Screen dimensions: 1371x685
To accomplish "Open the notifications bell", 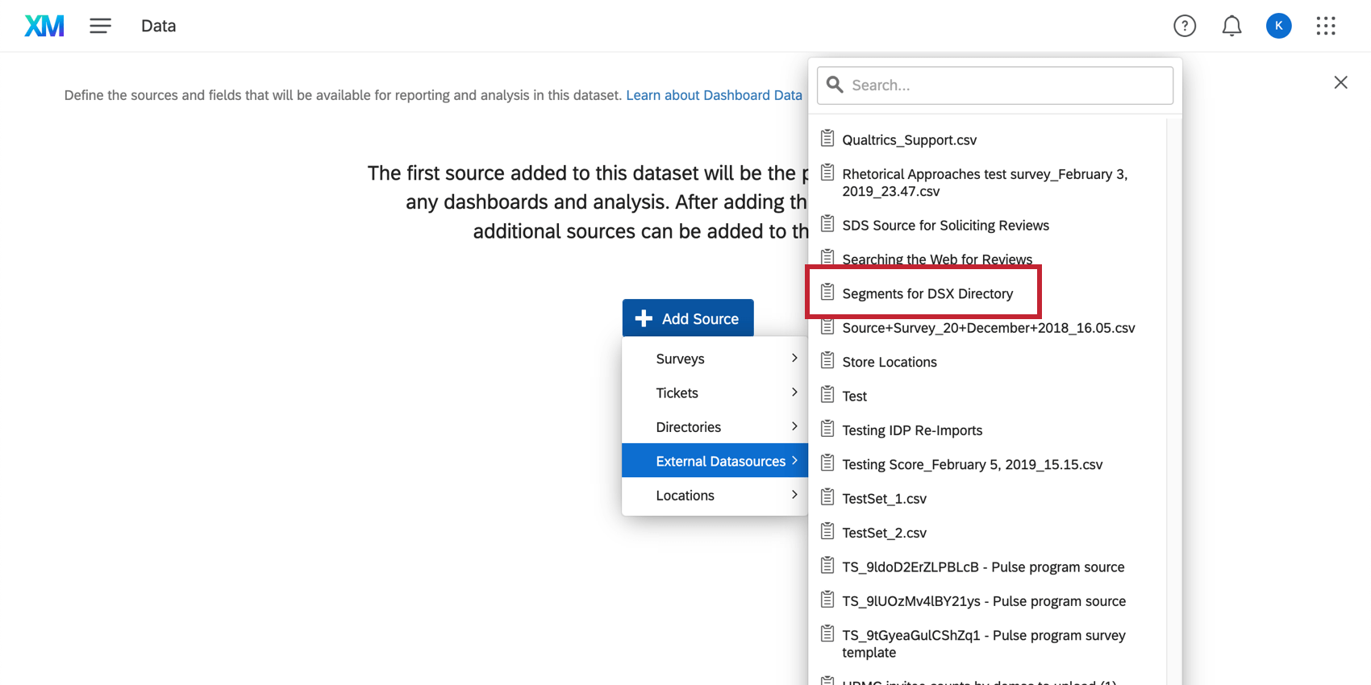I will coord(1231,26).
